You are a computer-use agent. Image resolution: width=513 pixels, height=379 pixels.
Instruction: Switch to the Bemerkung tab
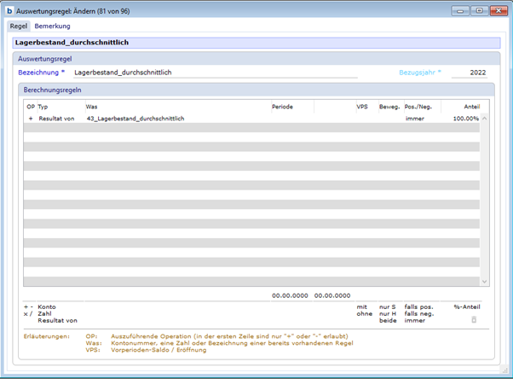(52, 26)
